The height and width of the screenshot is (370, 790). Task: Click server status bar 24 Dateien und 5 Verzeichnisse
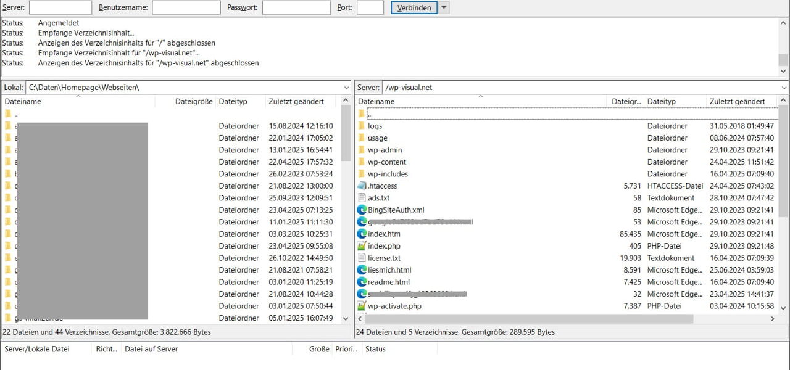(455, 332)
